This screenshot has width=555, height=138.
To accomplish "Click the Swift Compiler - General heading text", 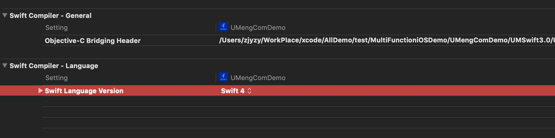I will (x=50, y=16).
